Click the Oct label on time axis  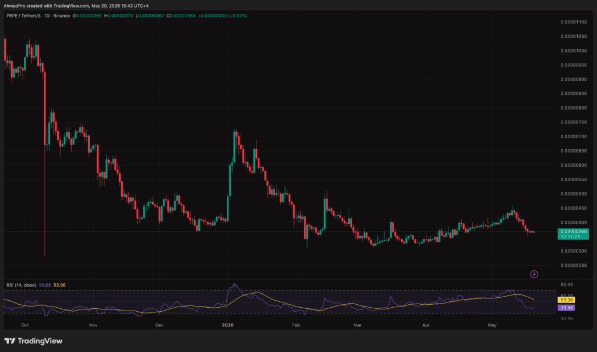(x=24, y=325)
